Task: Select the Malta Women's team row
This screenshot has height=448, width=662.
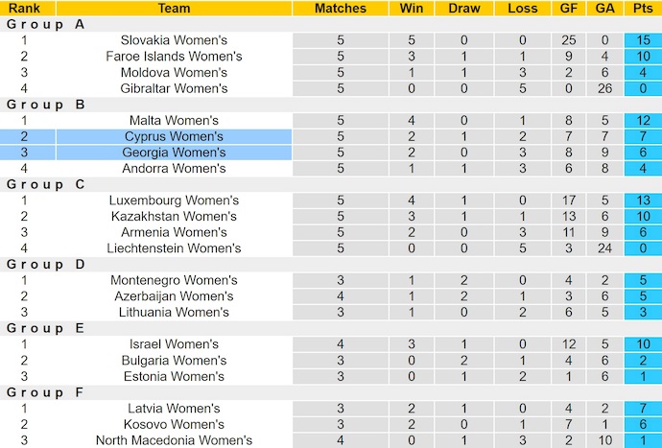Action: pos(174,121)
